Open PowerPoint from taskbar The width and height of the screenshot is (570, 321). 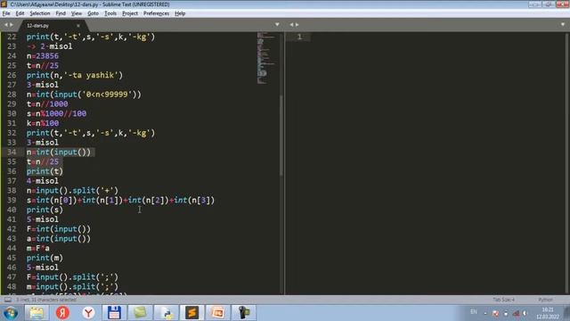coord(217,313)
